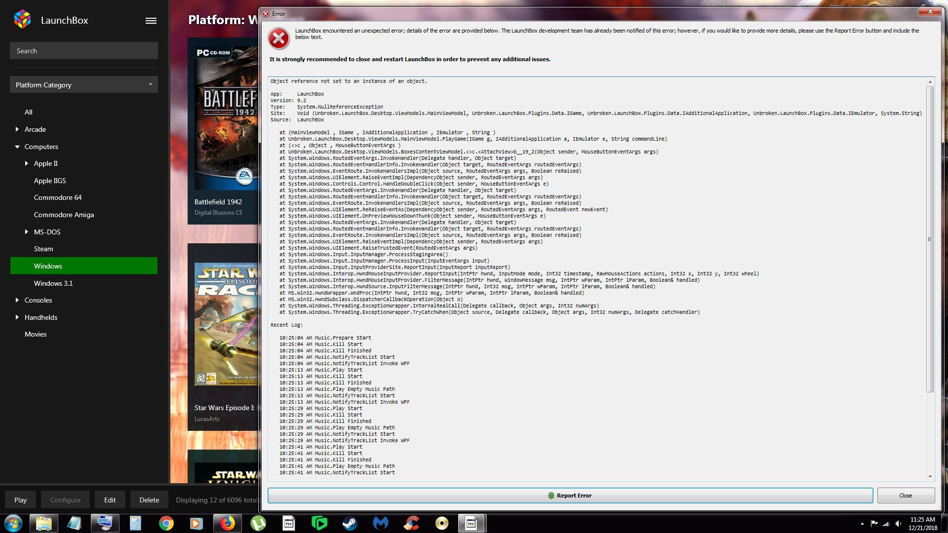Click the Configure button
The image size is (948, 533).
[65, 500]
